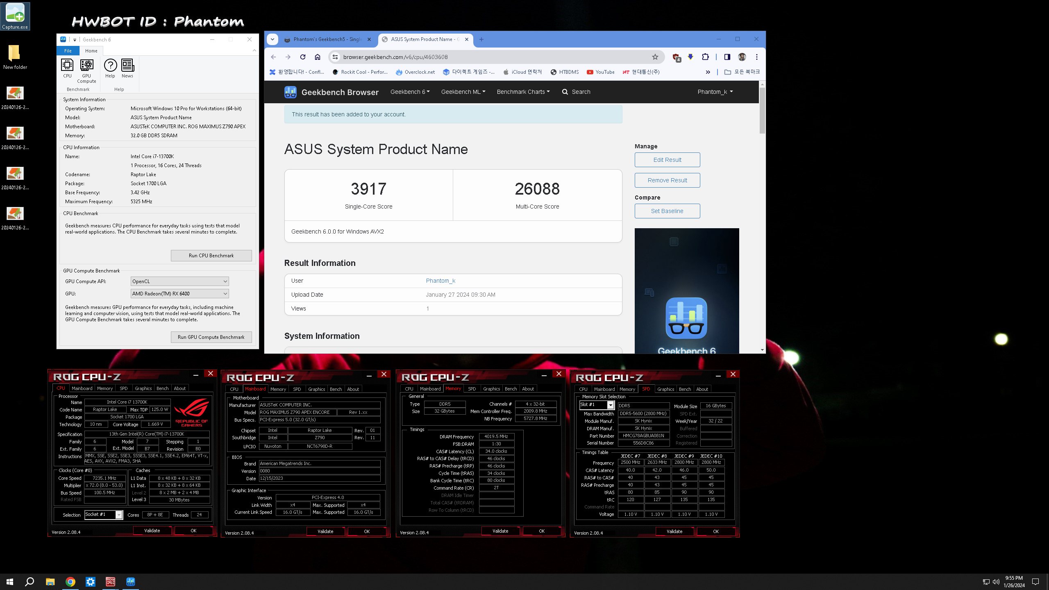Open the Phantom_k account dropdown
Viewport: 1049px width, 590px height.
(715, 92)
